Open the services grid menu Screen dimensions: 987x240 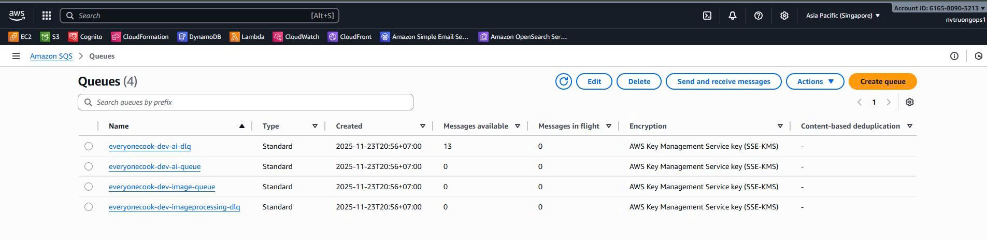(x=47, y=16)
